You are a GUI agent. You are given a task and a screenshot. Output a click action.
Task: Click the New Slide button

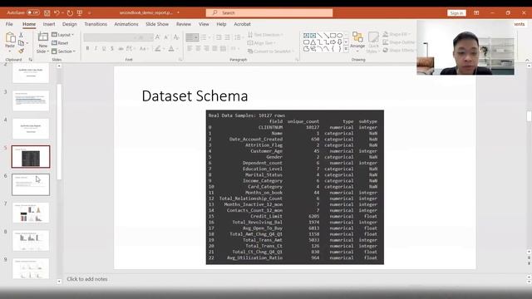point(42,42)
